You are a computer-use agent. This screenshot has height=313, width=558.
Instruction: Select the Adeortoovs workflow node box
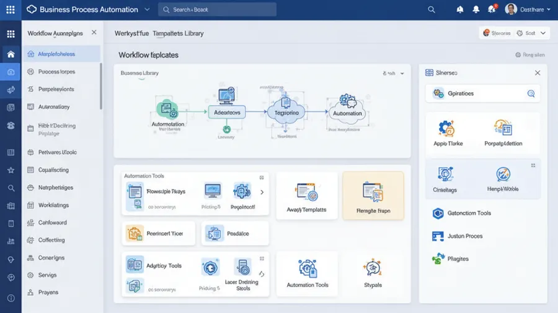click(227, 112)
